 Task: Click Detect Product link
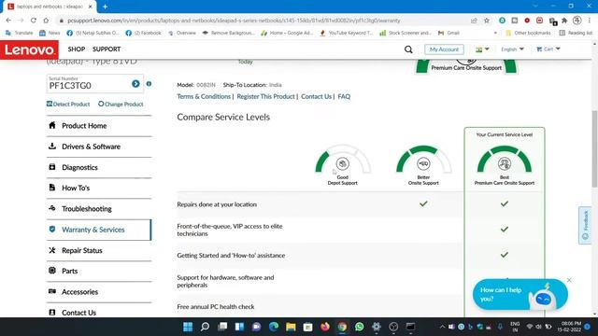click(x=68, y=104)
